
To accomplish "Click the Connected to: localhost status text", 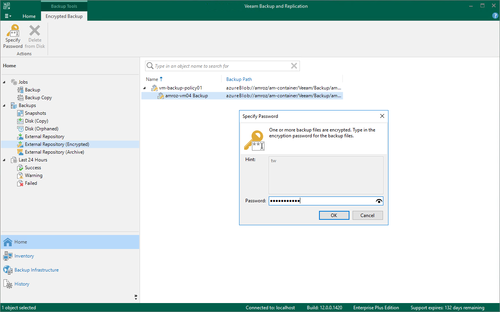I will 270,308.
